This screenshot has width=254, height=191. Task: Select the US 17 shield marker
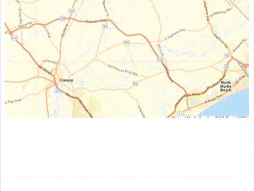[x=180, y=114]
